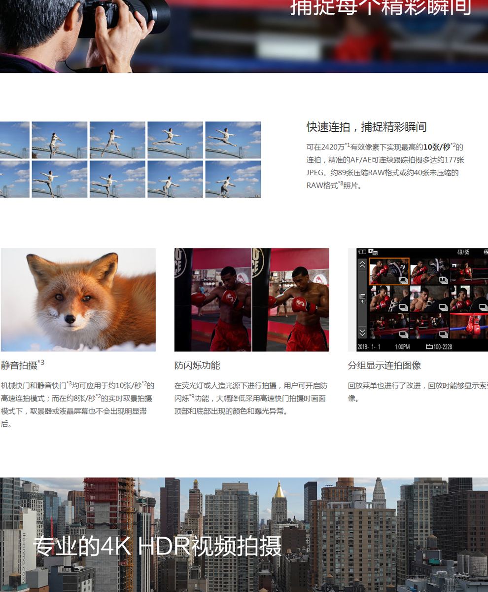Click the burst stack icon on orange-highlighted thumbnail
The image size is (488, 592).
(403, 280)
